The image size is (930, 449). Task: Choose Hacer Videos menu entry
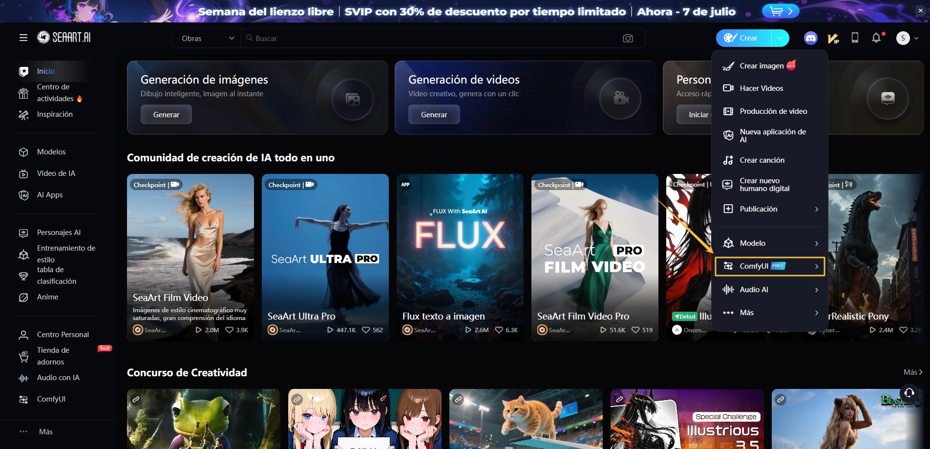click(761, 88)
